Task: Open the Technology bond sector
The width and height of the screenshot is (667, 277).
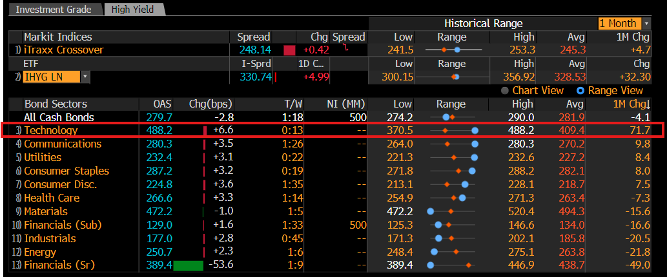Action: click(x=51, y=130)
